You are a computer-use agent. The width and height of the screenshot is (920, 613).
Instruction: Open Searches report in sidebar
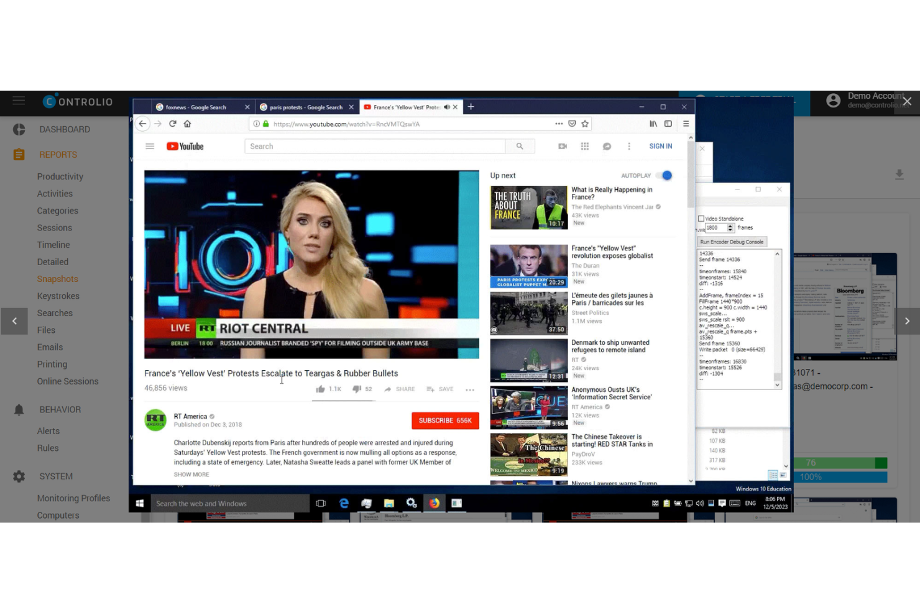coord(55,313)
